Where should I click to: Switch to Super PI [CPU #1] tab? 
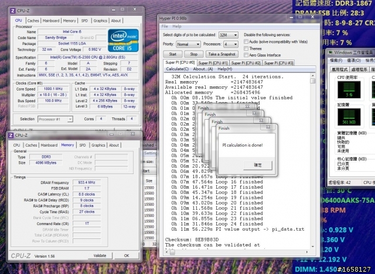[213, 63]
